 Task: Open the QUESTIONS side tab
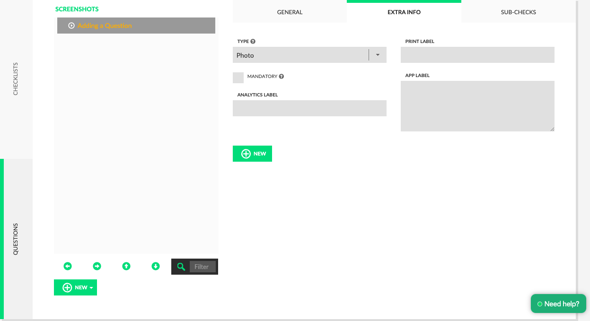[x=16, y=239]
